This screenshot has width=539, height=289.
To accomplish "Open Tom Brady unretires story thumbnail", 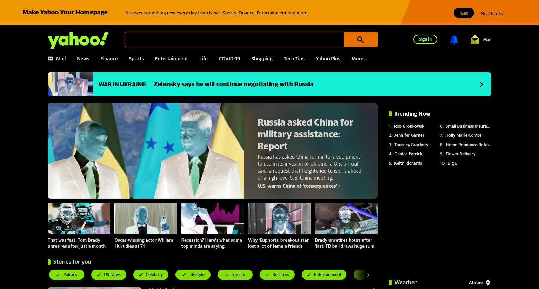I will tap(79, 219).
